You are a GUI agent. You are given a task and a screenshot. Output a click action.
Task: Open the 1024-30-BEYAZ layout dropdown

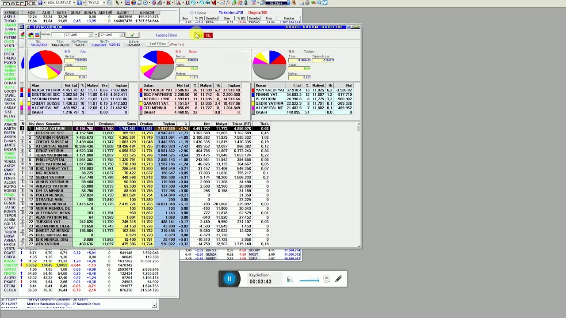point(73,3)
